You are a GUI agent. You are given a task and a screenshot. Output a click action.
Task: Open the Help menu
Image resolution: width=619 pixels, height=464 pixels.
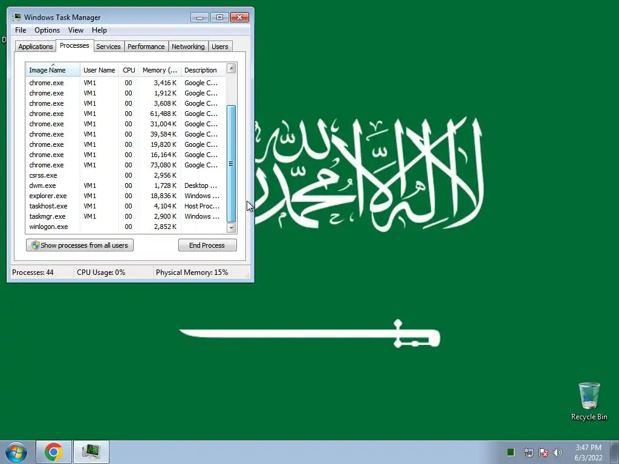point(99,30)
